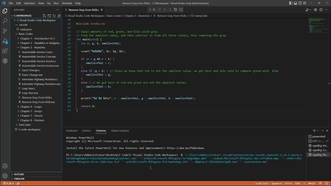Open Explorer views and more actions menu

[57, 10]
